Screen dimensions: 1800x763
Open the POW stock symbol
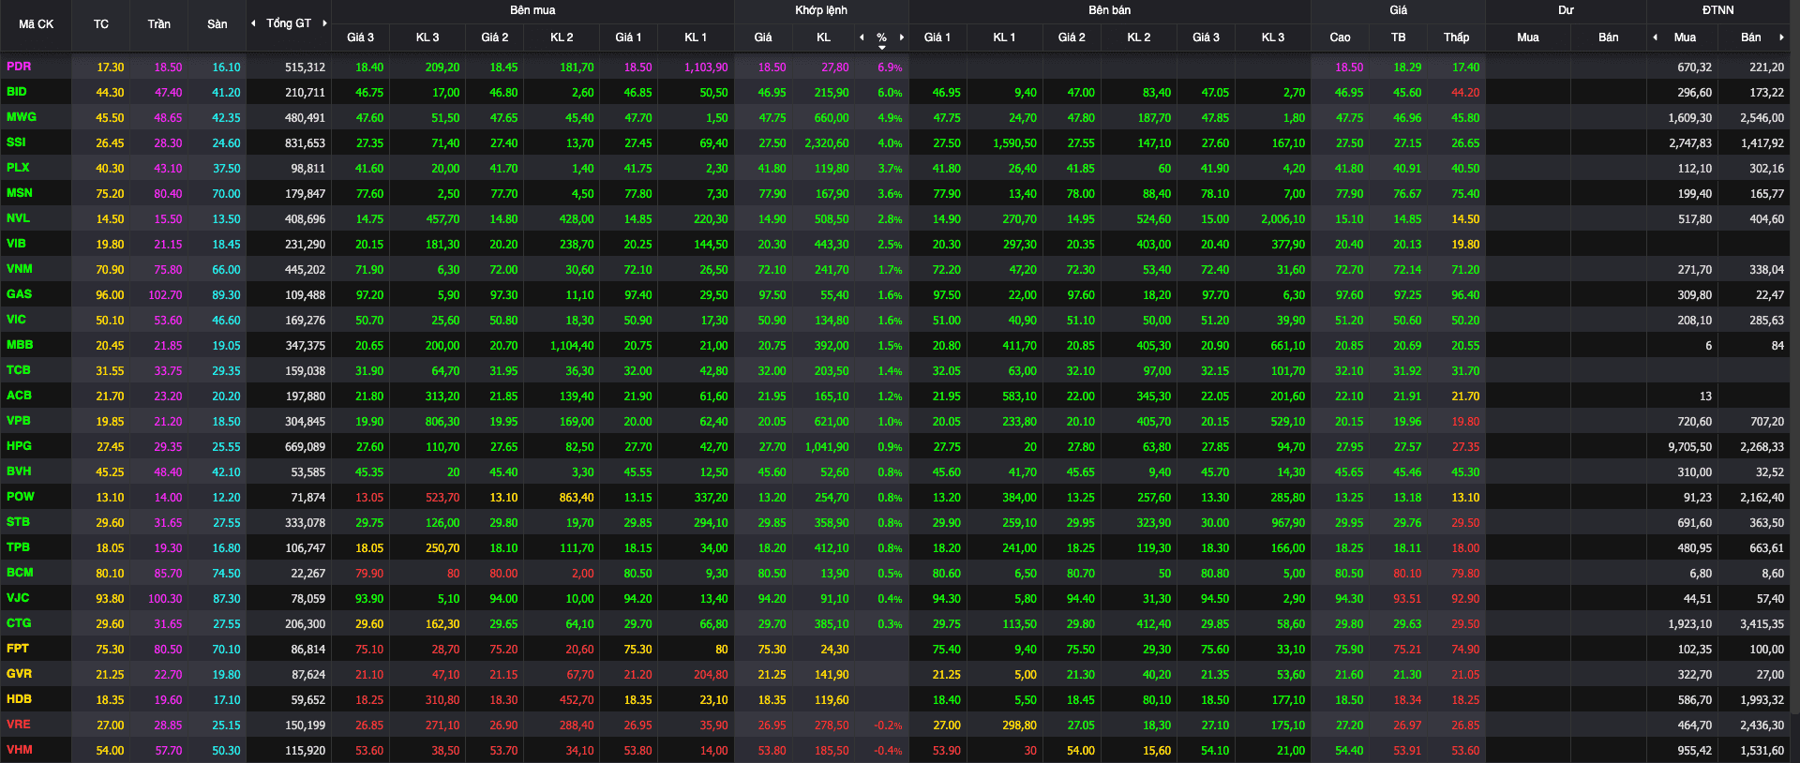[x=21, y=497]
